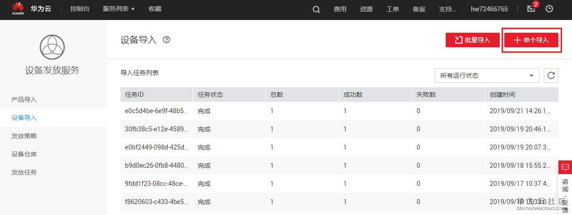This screenshot has height=215, width=572.
Task: Click the Huawei logo
Action: [18, 9]
